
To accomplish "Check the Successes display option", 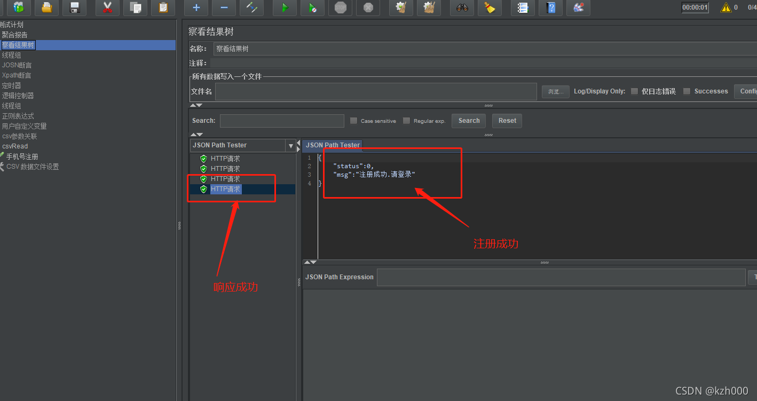I will (x=687, y=91).
